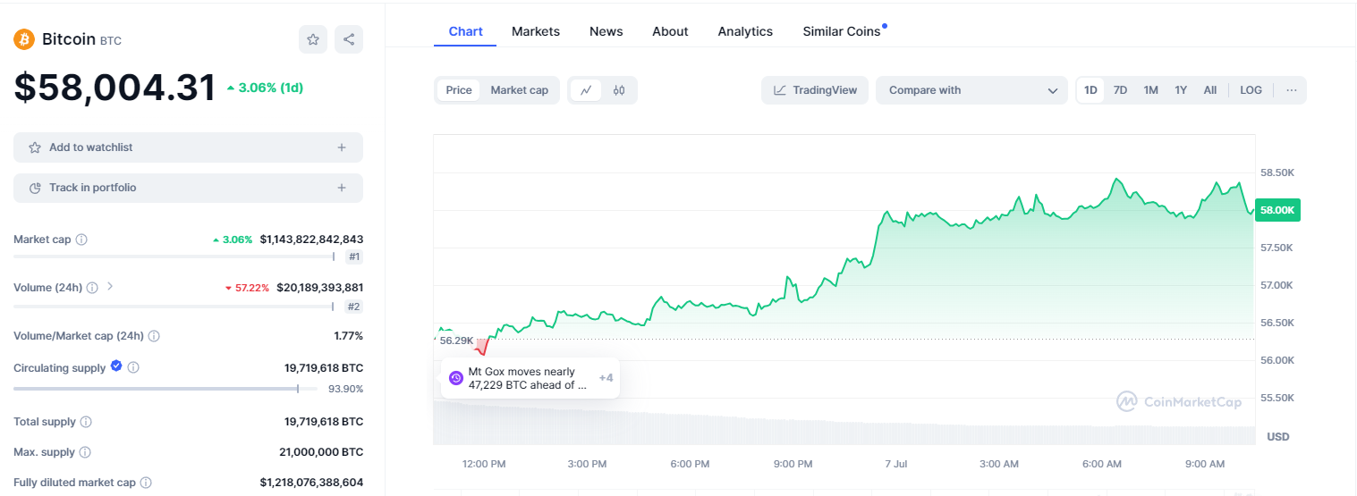Open the Analytics tab
Viewport: 1357px width, 496px height.
pyautogui.click(x=745, y=31)
